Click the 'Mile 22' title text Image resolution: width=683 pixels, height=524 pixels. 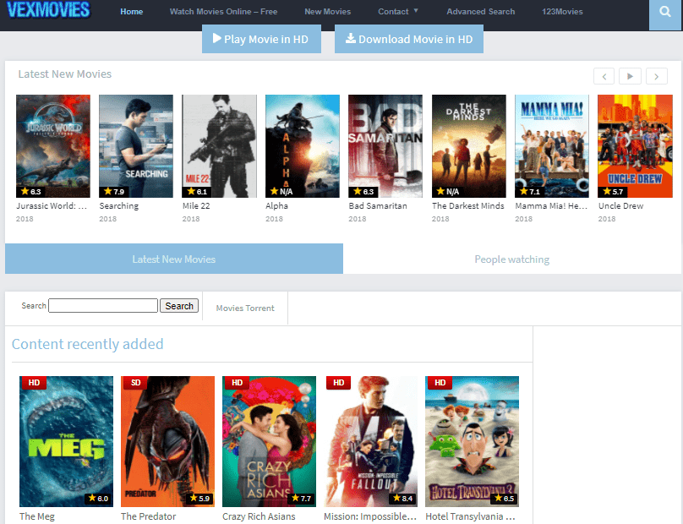click(x=196, y=205)
